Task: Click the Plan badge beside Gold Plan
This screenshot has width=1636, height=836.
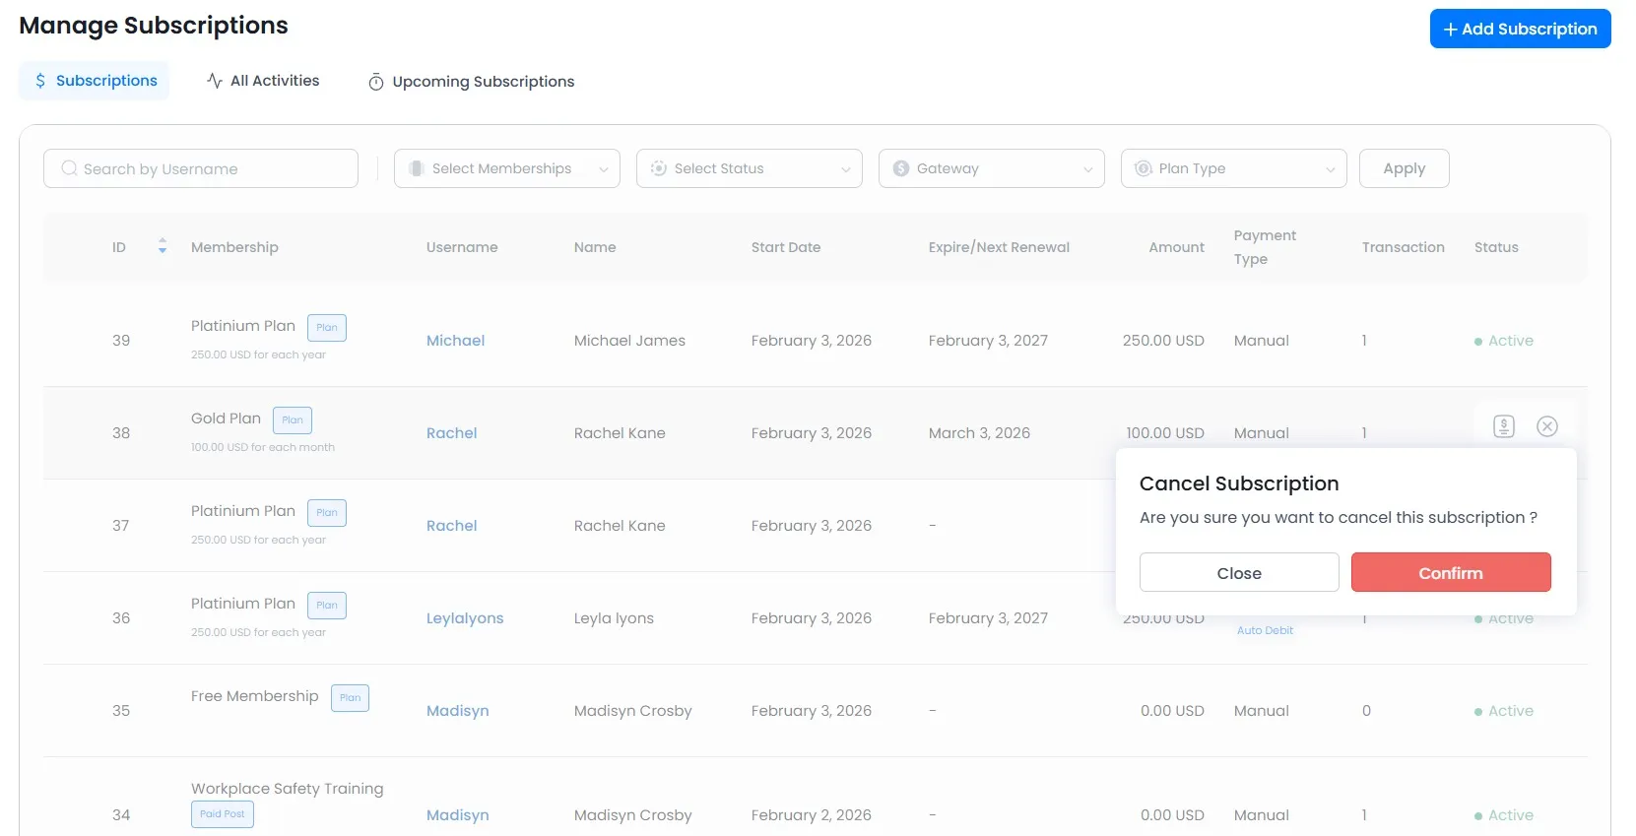Action: pyautogui.click(x=293, y=420)
